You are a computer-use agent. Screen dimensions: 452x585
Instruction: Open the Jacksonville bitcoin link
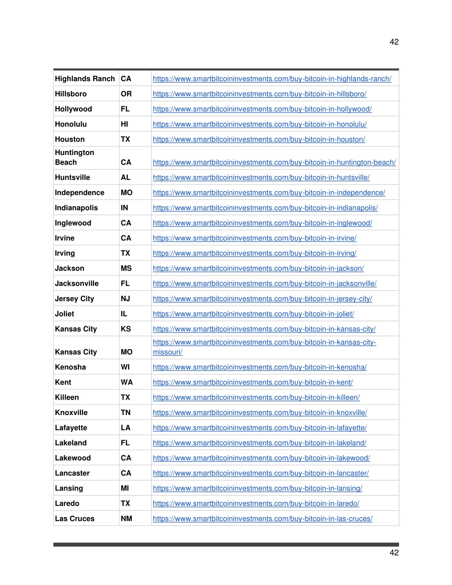tap(265, 283)
